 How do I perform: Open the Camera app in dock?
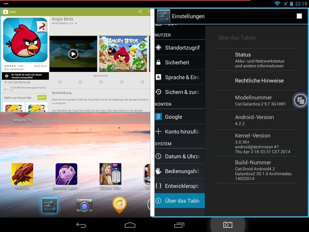84,205
